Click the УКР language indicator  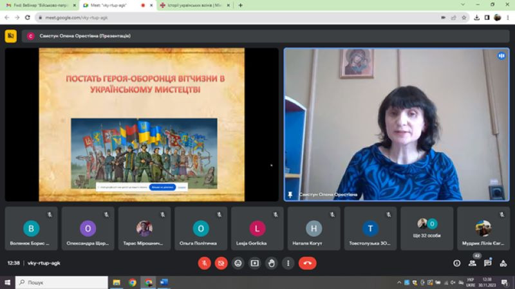(471, 283)
